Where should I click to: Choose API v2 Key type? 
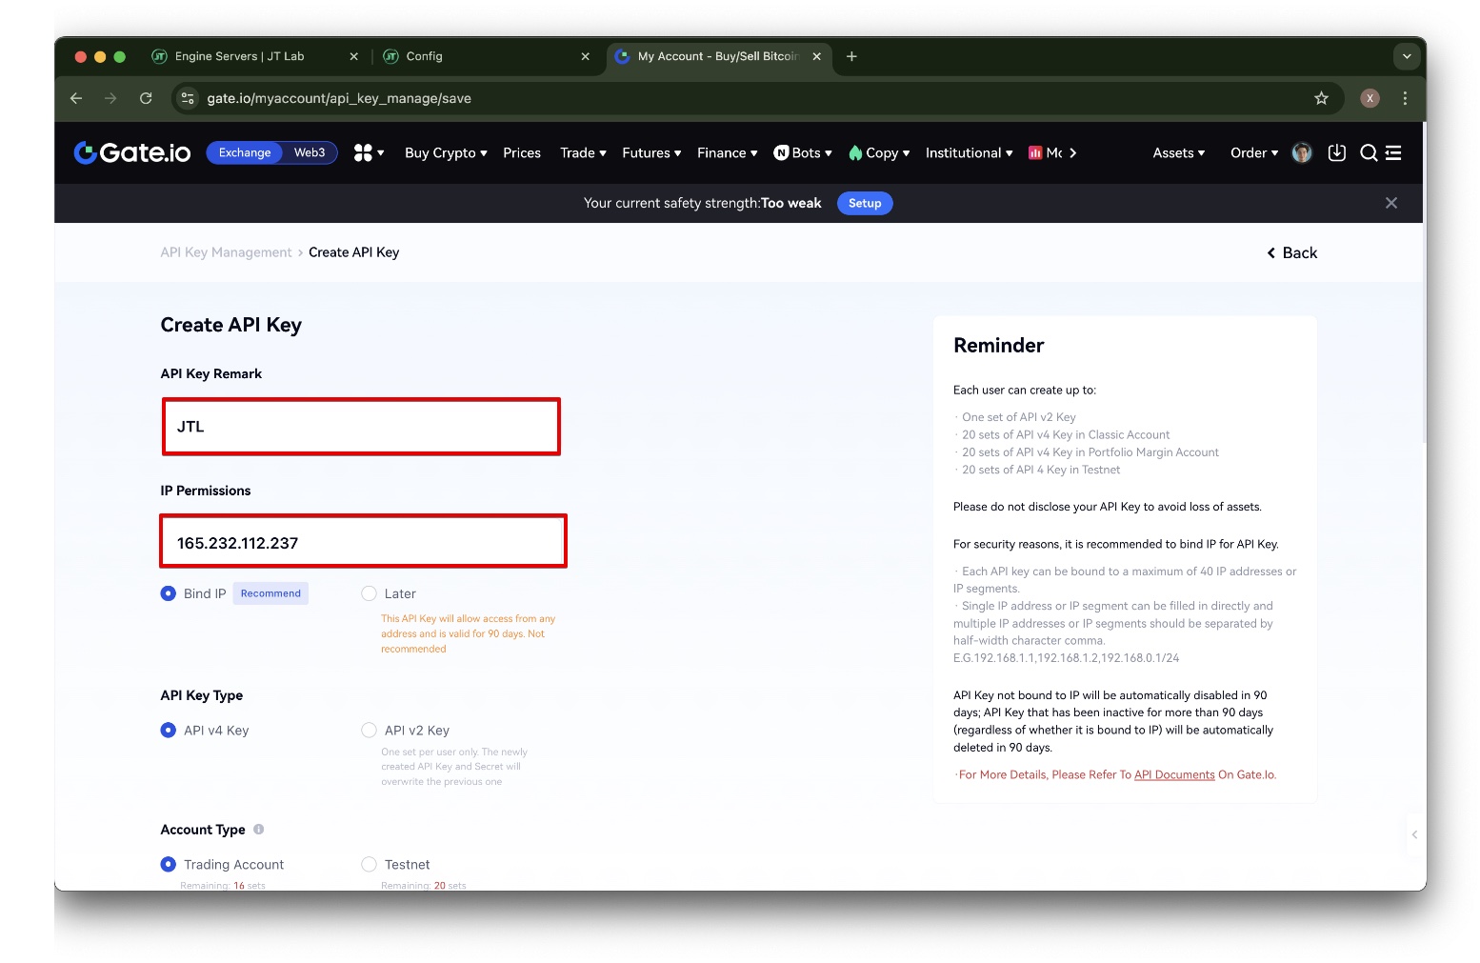pos(370,731)
